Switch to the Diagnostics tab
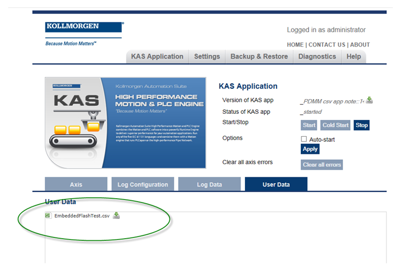Viewport: 394px width, 272px height. pyautogui.click(x=317, y=56)
